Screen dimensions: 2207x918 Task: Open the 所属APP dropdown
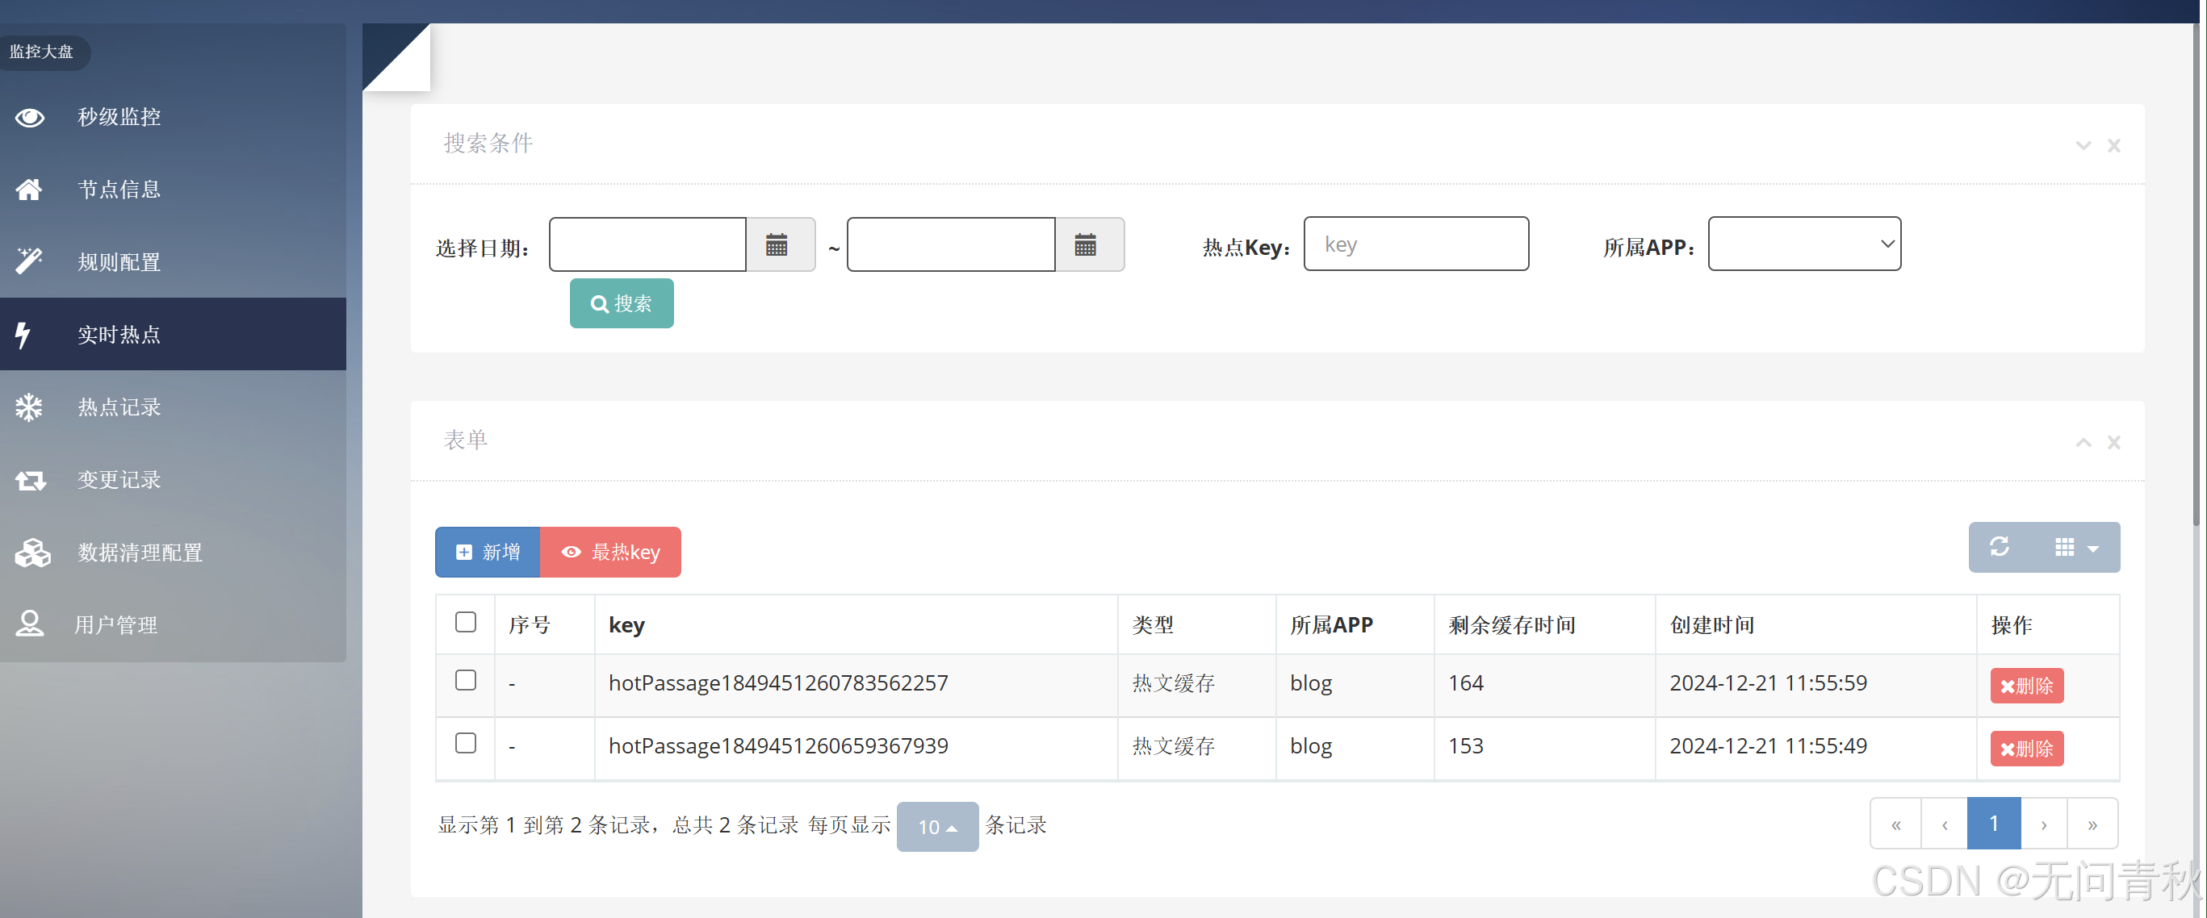[1805, 245]
